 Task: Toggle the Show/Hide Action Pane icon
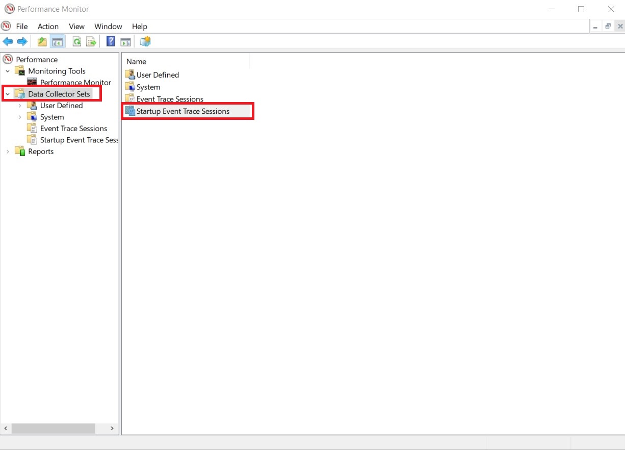coord(126,41)
